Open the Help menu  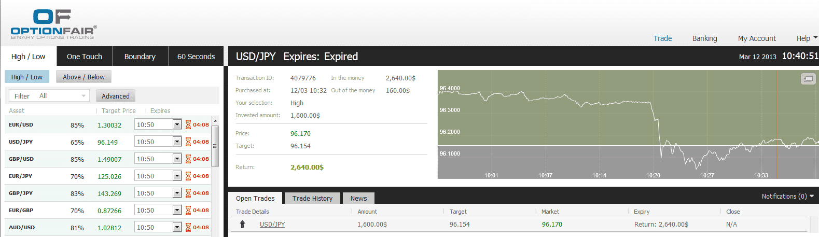pos(807,38)
